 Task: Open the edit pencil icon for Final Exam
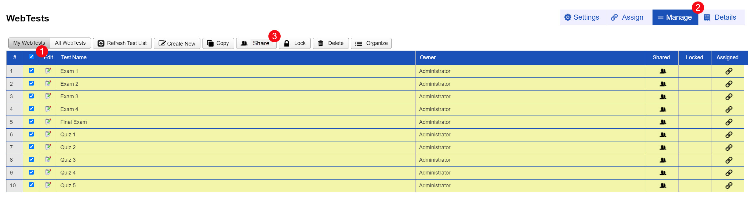48,122
